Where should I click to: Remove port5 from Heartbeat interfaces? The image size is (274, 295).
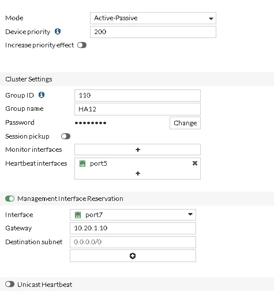195,163
